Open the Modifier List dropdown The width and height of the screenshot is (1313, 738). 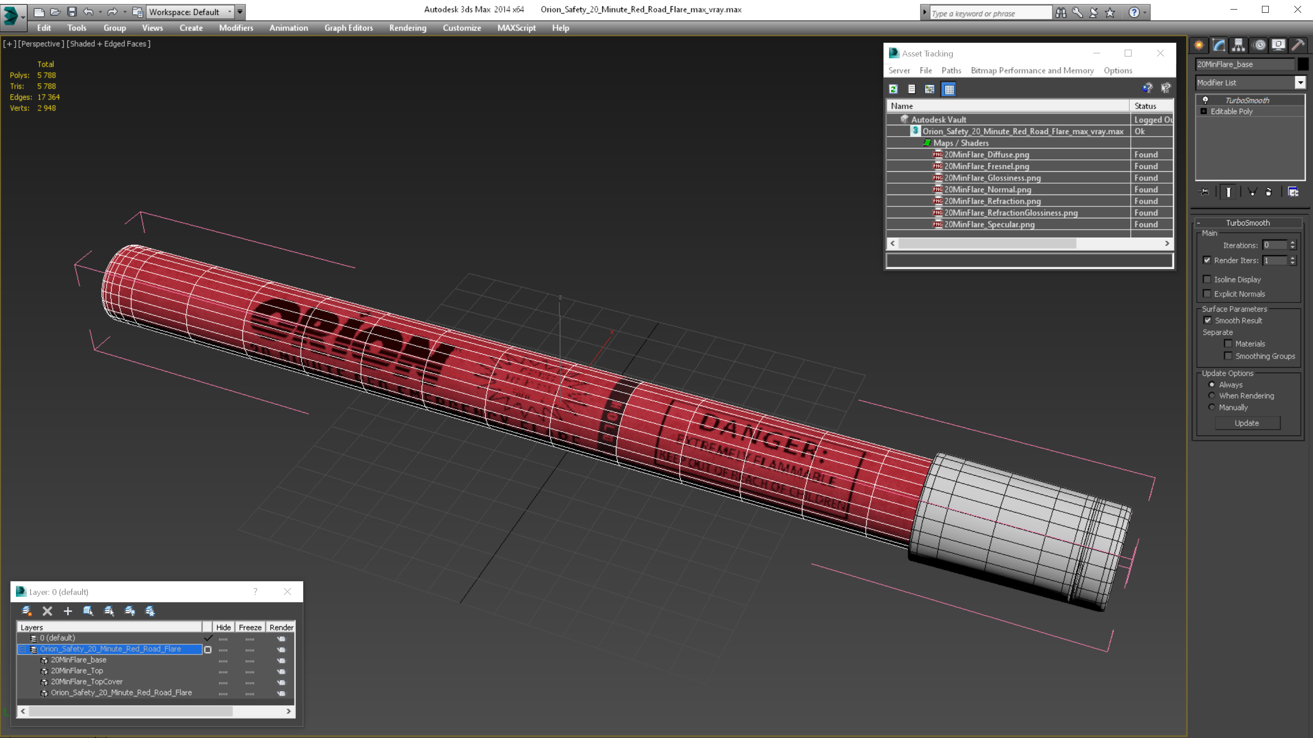tap(1300, 82)
